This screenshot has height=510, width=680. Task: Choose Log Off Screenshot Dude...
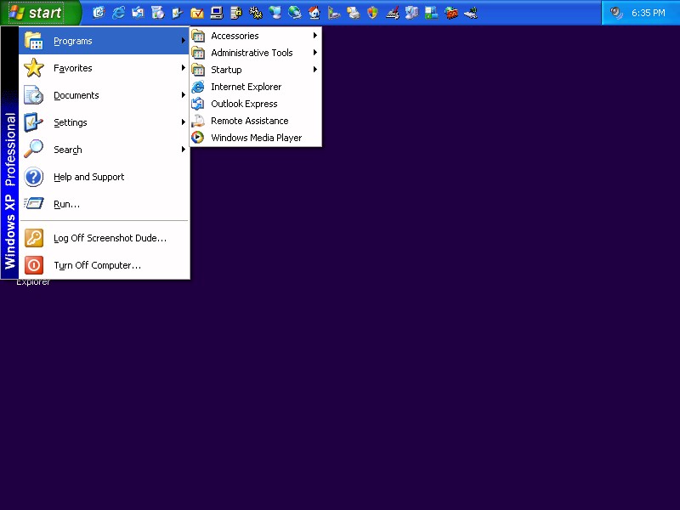tap(110, 238)
